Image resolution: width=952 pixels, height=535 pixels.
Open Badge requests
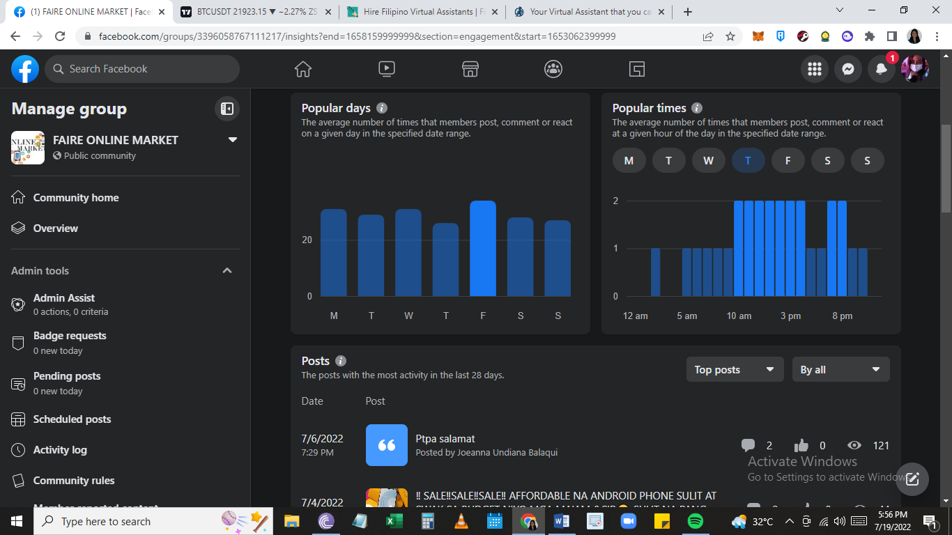coord(125,343)
